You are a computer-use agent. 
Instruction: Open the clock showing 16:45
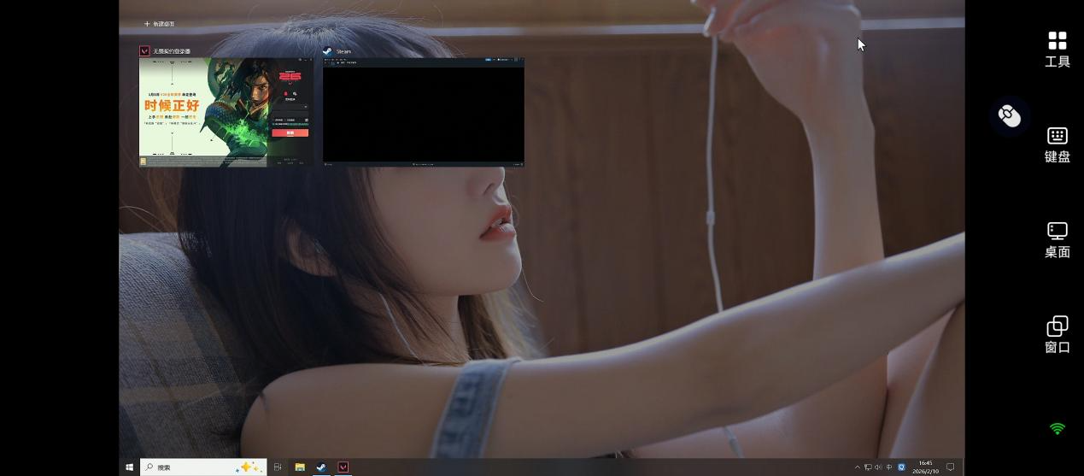(925, 467)
